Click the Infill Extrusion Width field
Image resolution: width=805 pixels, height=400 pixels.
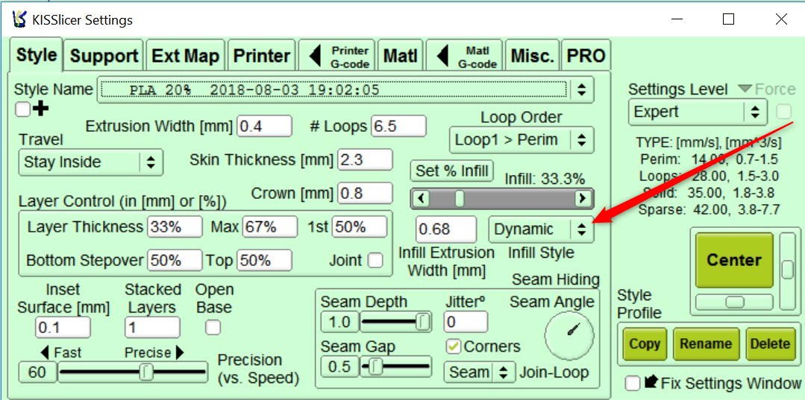(446, 229)
